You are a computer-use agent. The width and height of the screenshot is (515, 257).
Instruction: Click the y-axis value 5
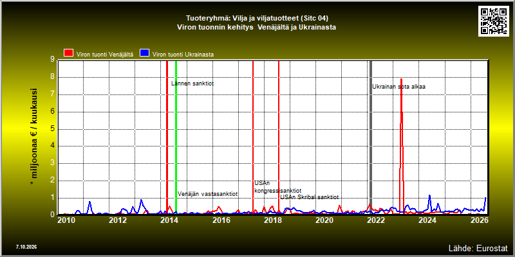click(52, 129)
